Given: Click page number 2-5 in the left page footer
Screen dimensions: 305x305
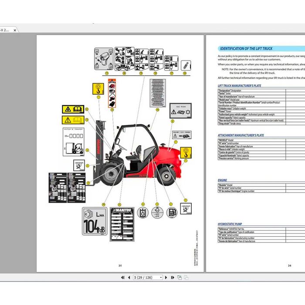Looking at the screenshot, I should 120,265.
